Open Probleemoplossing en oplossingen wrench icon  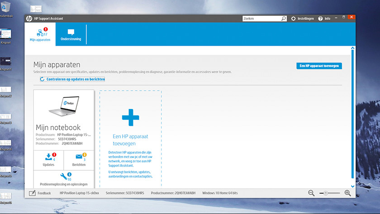coord(63,176)
